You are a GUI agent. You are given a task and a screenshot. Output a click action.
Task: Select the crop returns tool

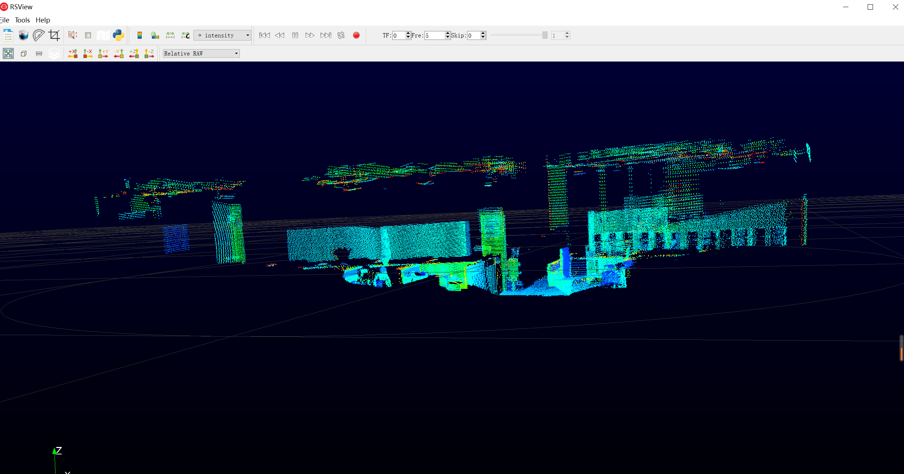(54, 35)
